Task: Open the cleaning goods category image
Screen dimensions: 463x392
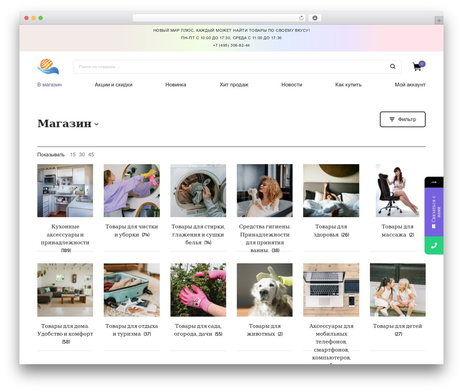Action: (x=132, y=191)
